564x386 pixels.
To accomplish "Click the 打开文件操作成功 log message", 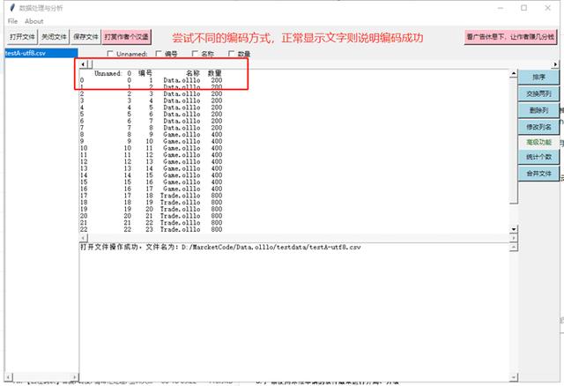I will 220,247.
